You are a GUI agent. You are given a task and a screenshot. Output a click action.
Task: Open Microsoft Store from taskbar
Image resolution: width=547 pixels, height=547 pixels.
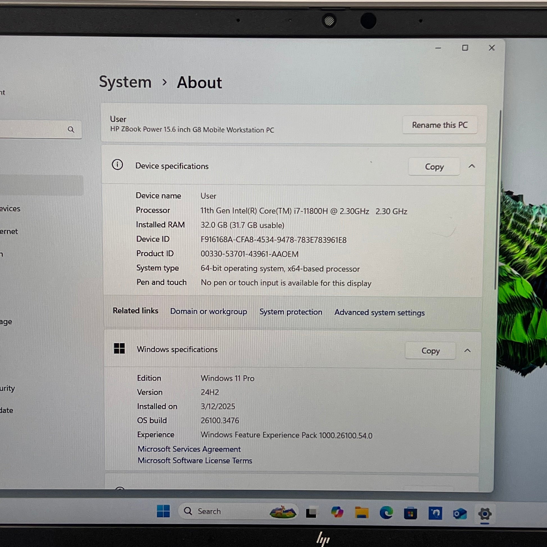point(410,513)
